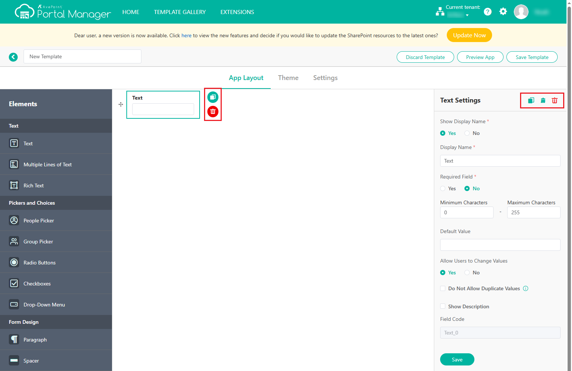
Task: Open the help question mark icon
Action: tap(488, 12)
